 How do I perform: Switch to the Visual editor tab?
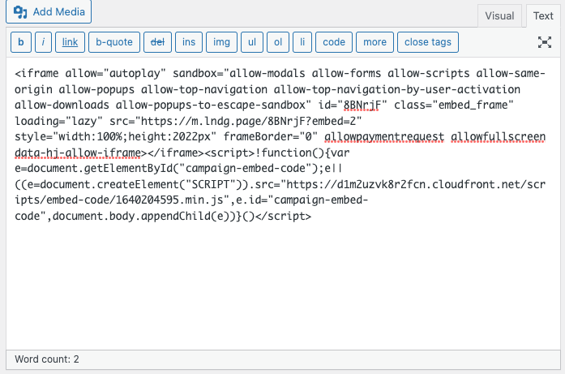tap(499, 16)
